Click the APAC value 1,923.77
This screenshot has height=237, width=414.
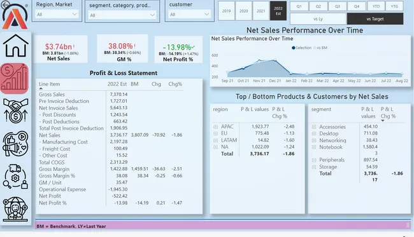(261, 126)
